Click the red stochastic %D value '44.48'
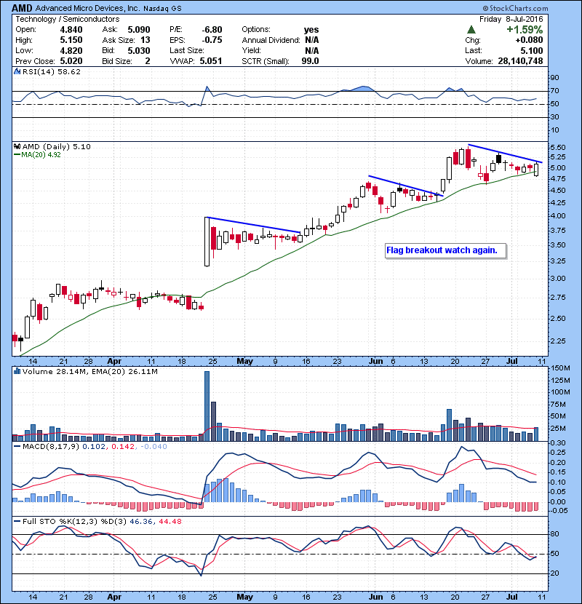 click(170, 521)
